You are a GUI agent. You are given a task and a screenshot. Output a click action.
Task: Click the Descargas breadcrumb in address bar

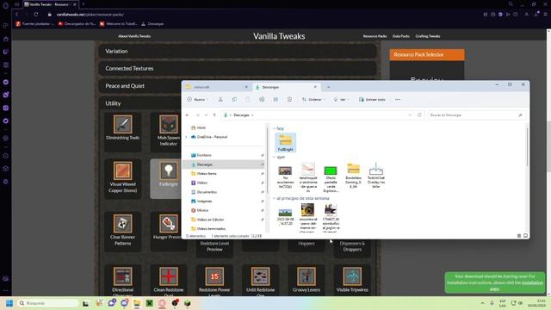pyautogui.click(x=241, y=115)
